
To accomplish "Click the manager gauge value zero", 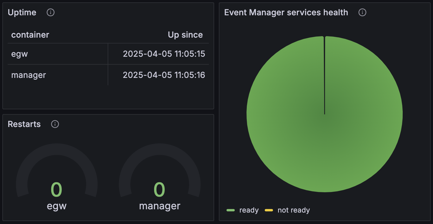I will pyautogui.click(x=159, y=190).
